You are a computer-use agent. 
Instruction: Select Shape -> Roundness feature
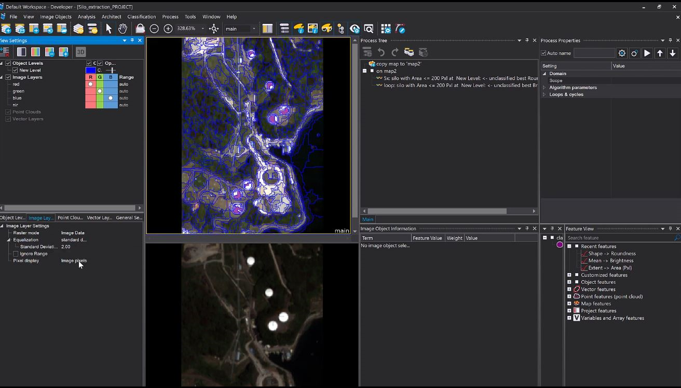pyautogui.click(x=611, y=254)
